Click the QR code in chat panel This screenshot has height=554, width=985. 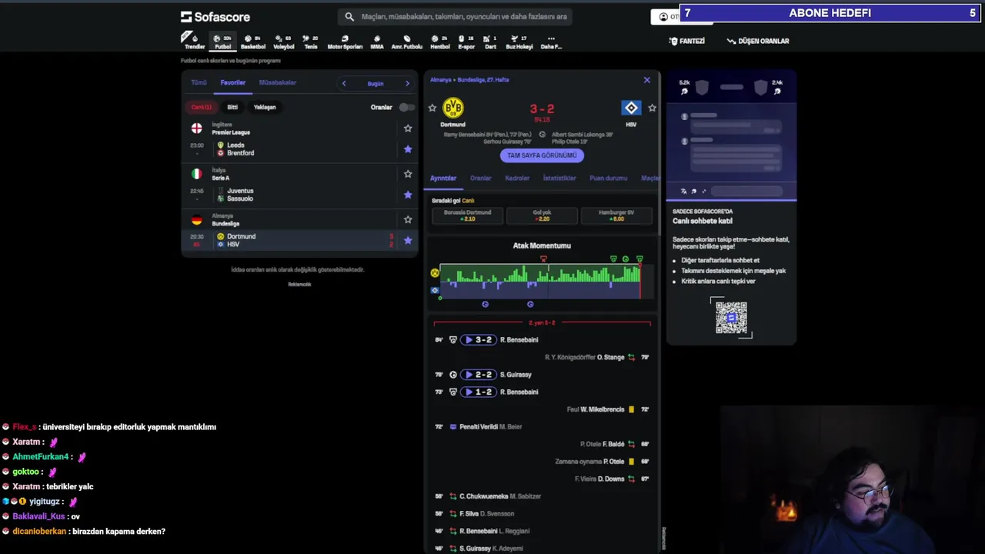coord(731,317)
